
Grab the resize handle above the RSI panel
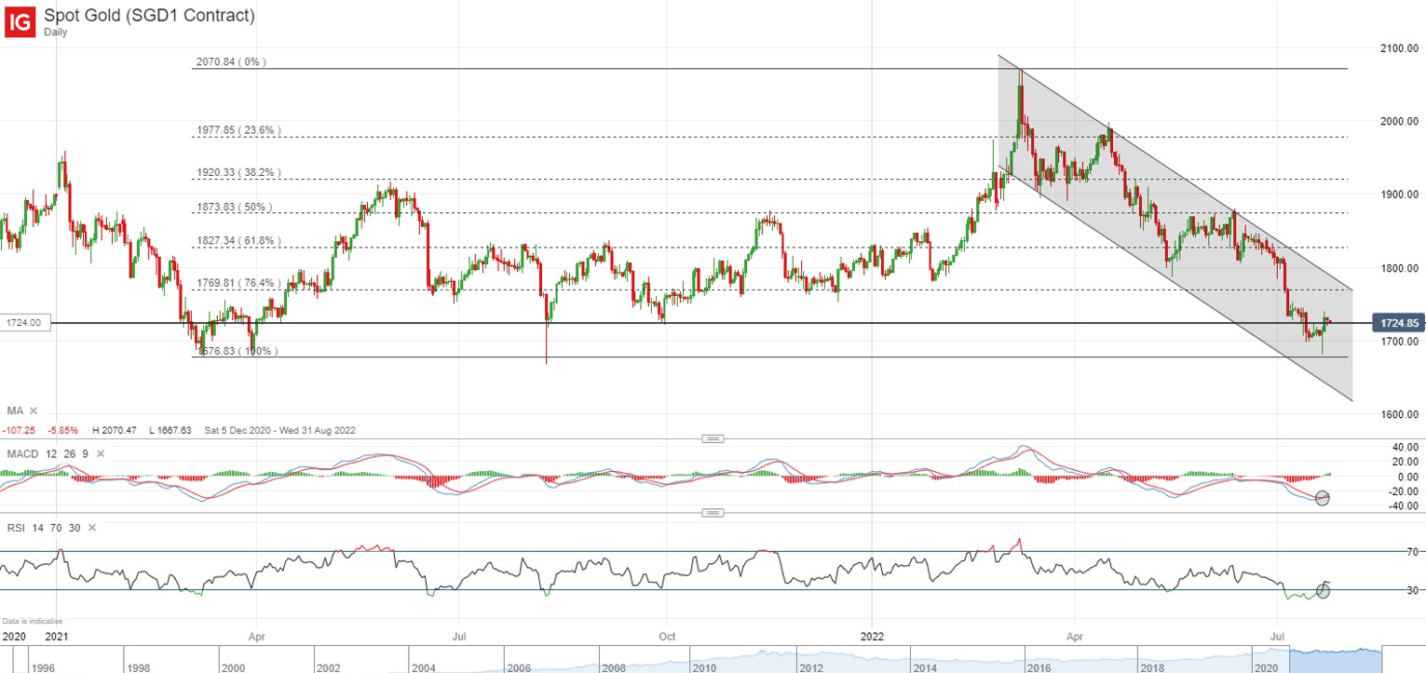[x=713, y=513]
